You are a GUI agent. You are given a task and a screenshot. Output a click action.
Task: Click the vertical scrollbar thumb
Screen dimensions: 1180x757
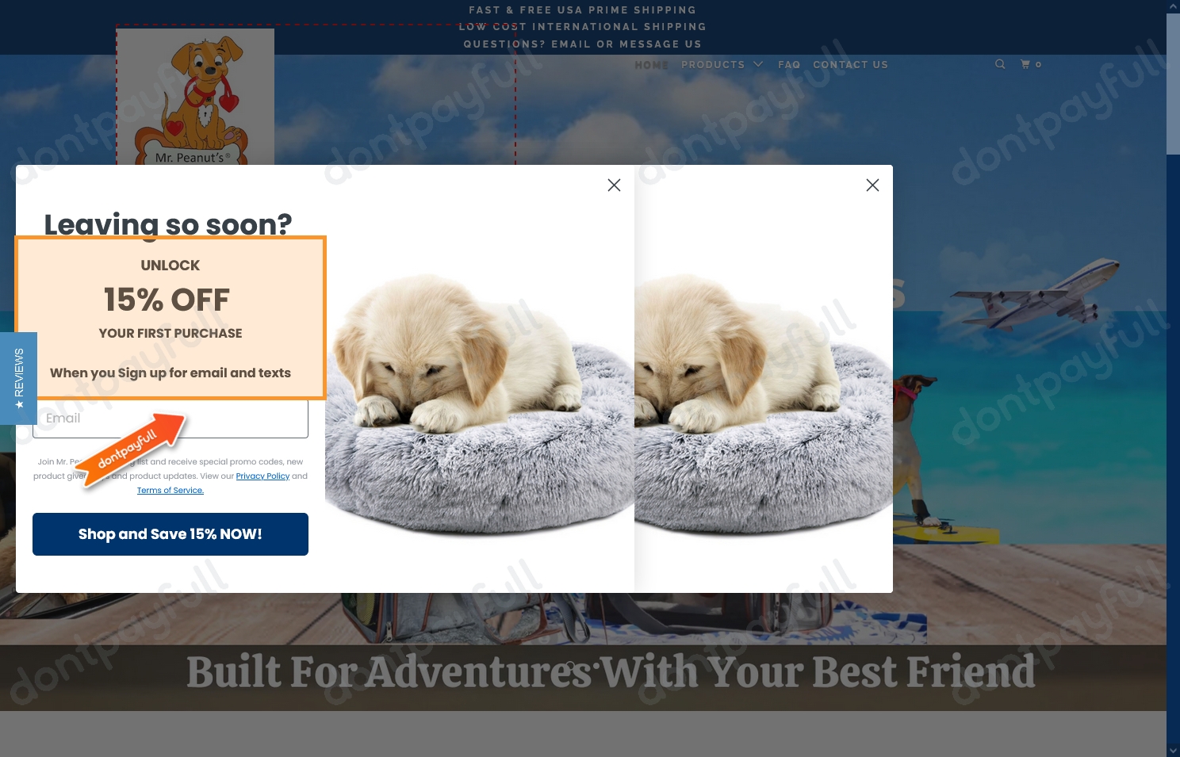(1173, 84)
